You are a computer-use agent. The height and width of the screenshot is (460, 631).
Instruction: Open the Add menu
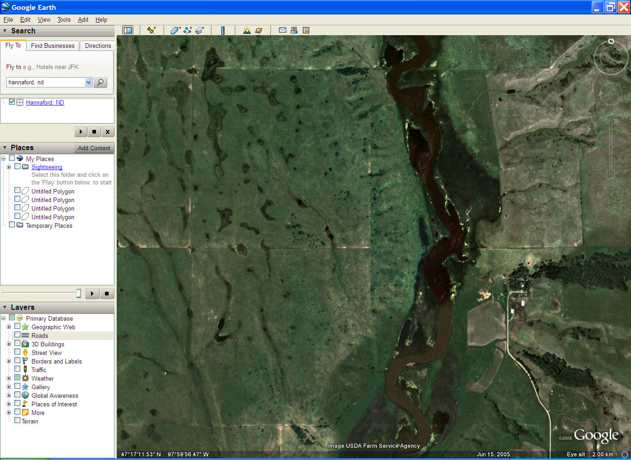point(83,19)
